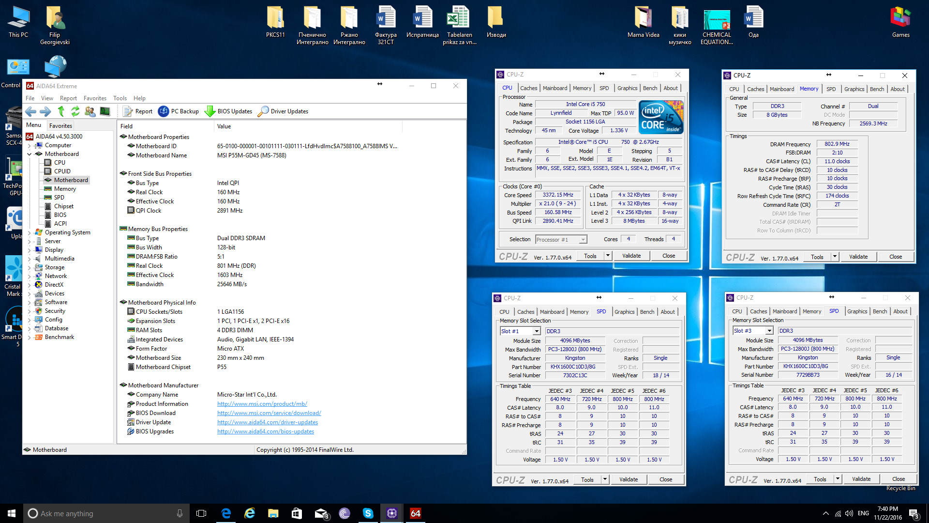Click the Skype icon in the taskbar
Screen dimensions: 929x523
click(x=368, y=513)
